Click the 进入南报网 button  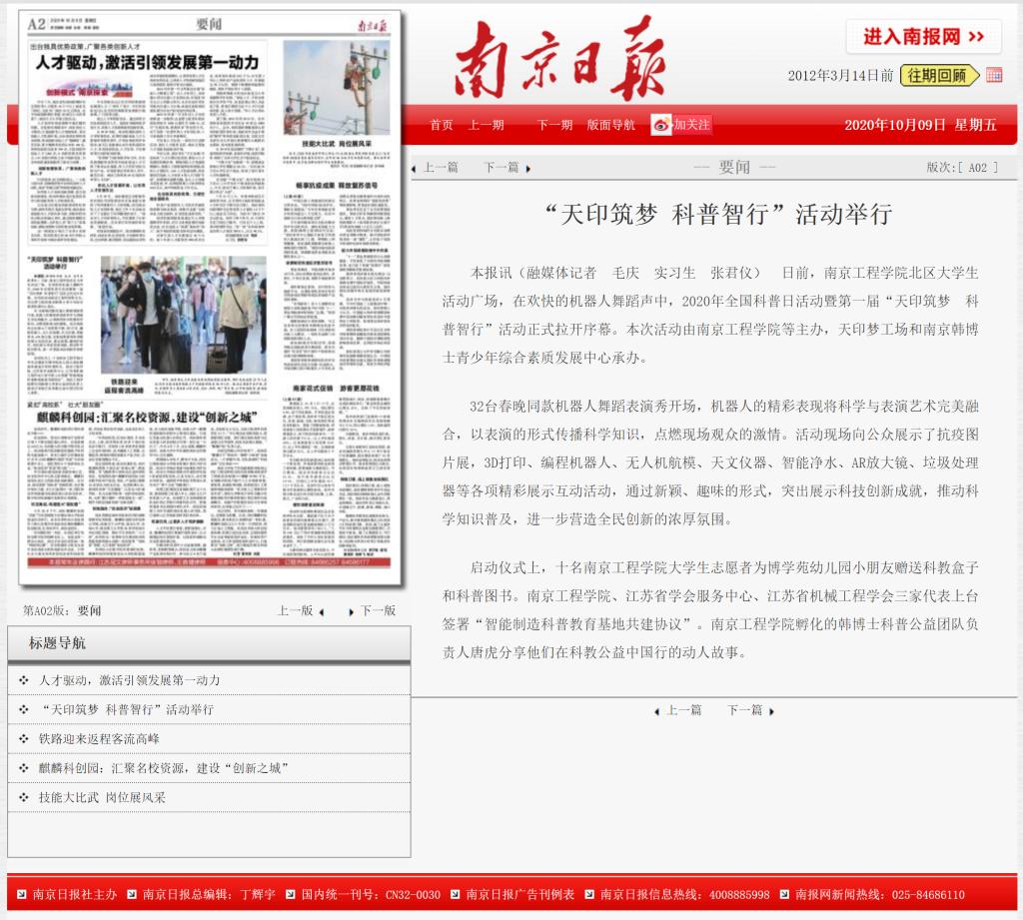click(x=922, y=37)
